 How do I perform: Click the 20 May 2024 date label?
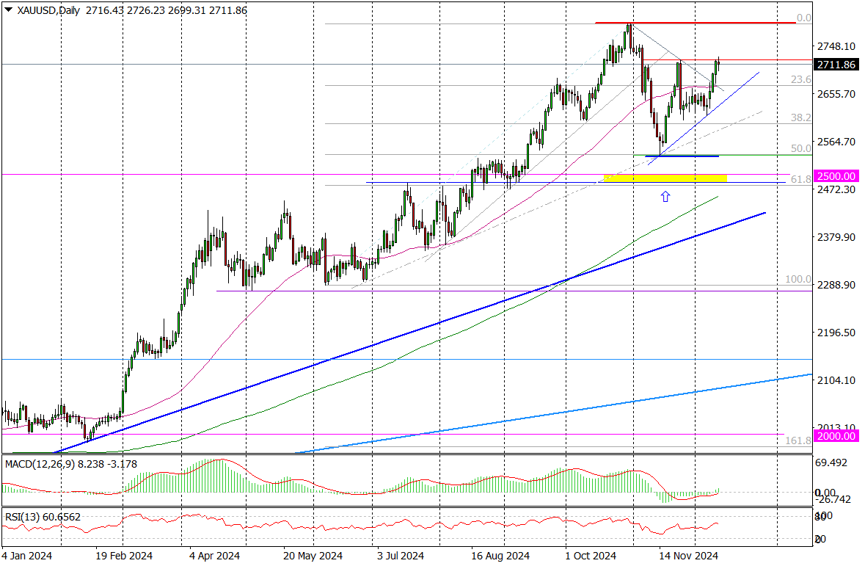pyautogui.click(x=313, y=556)
